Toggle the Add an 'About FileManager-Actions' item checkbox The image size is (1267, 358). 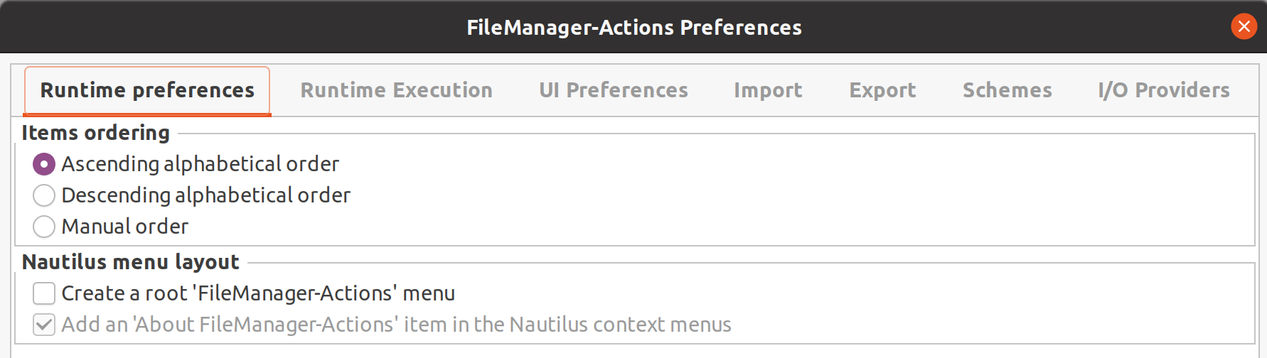click(44, 325)
